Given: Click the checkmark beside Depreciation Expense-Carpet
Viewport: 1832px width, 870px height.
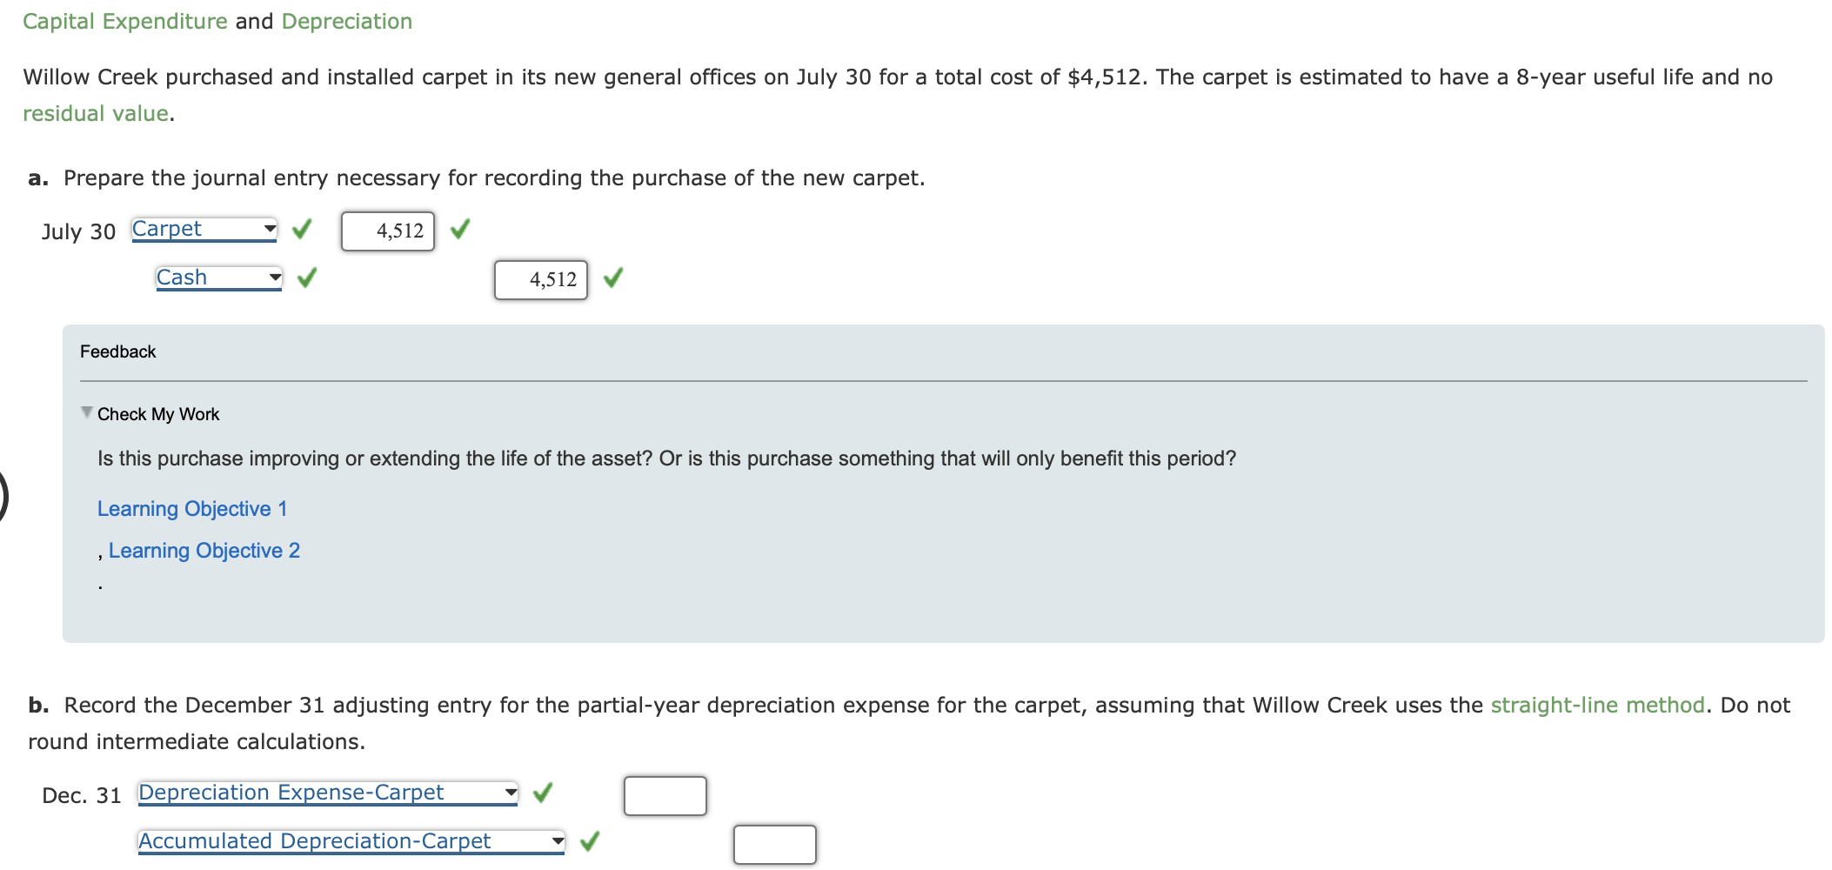Looking at the screenshot, I should [543, 793].
